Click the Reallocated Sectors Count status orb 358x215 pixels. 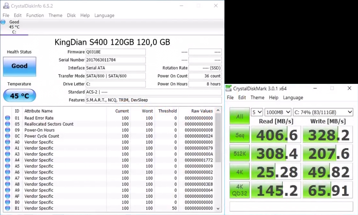(8, 124)
